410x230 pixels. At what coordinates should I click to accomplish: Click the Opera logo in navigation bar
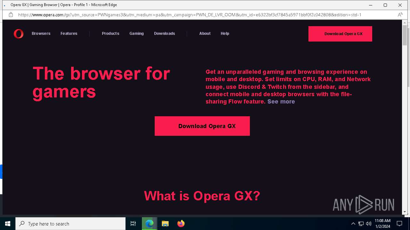tap(19, 34)
